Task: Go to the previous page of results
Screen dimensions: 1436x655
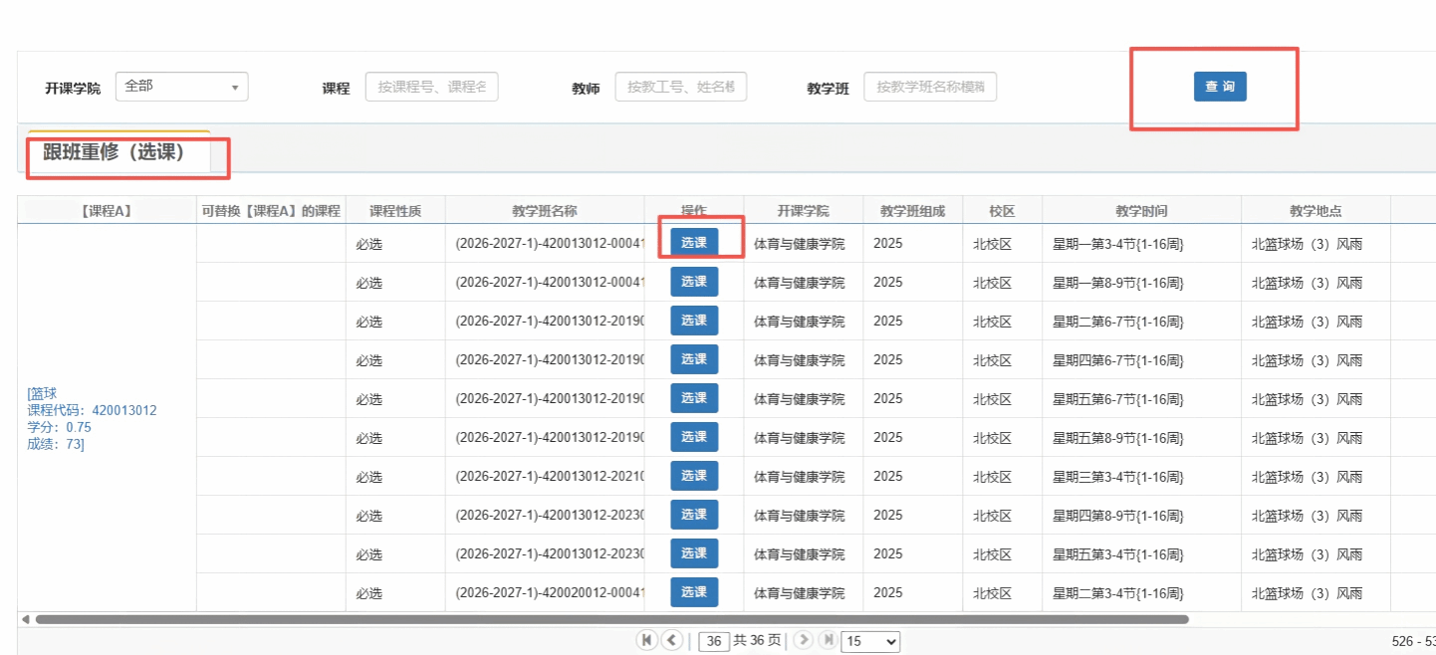Action: [672, 640]
